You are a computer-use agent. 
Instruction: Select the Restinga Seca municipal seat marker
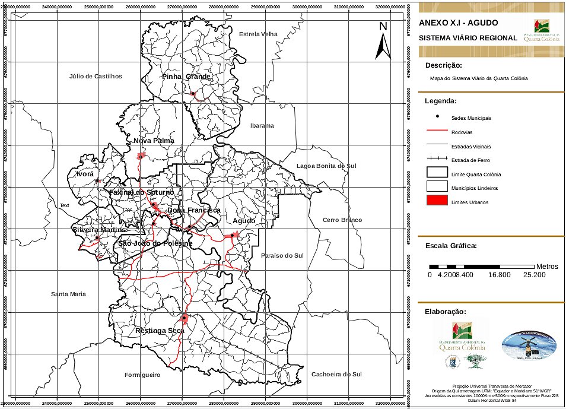[184, 318]
